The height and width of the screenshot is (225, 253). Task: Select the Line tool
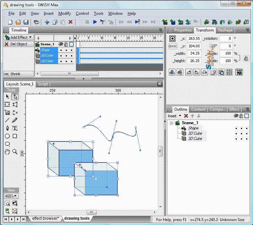(7, 120)
